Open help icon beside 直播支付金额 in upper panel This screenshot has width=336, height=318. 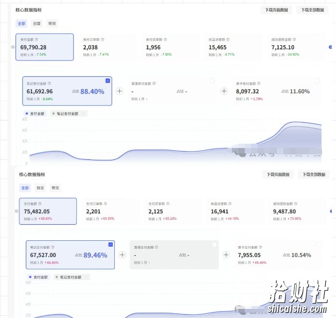click(154, 83)
